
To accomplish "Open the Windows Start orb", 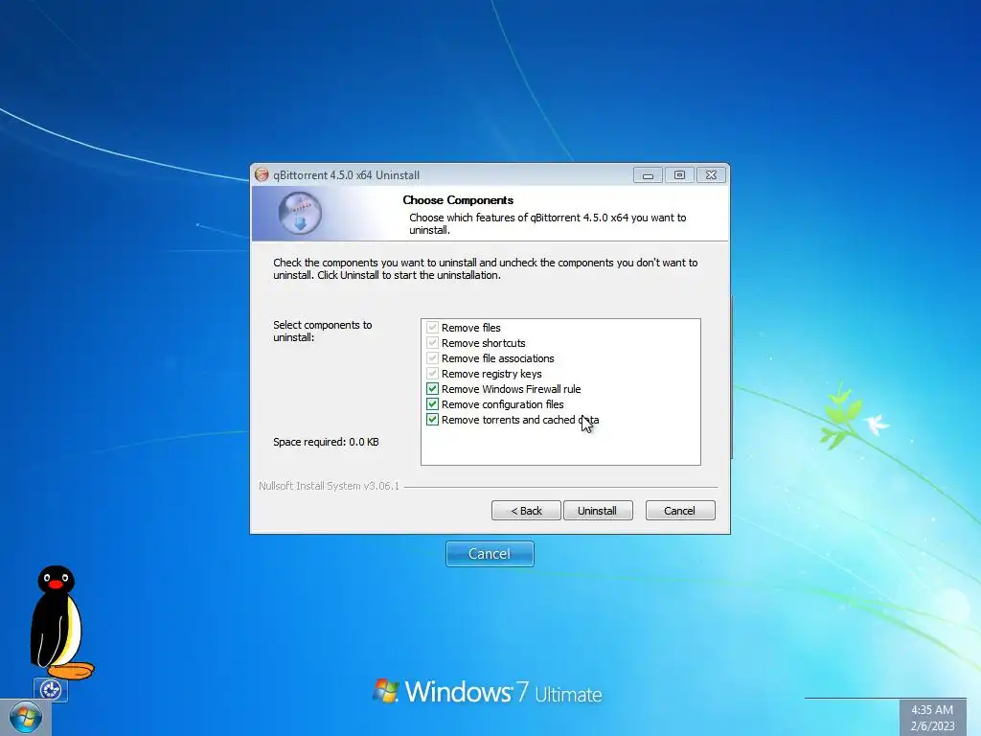I will click(26, 718).
